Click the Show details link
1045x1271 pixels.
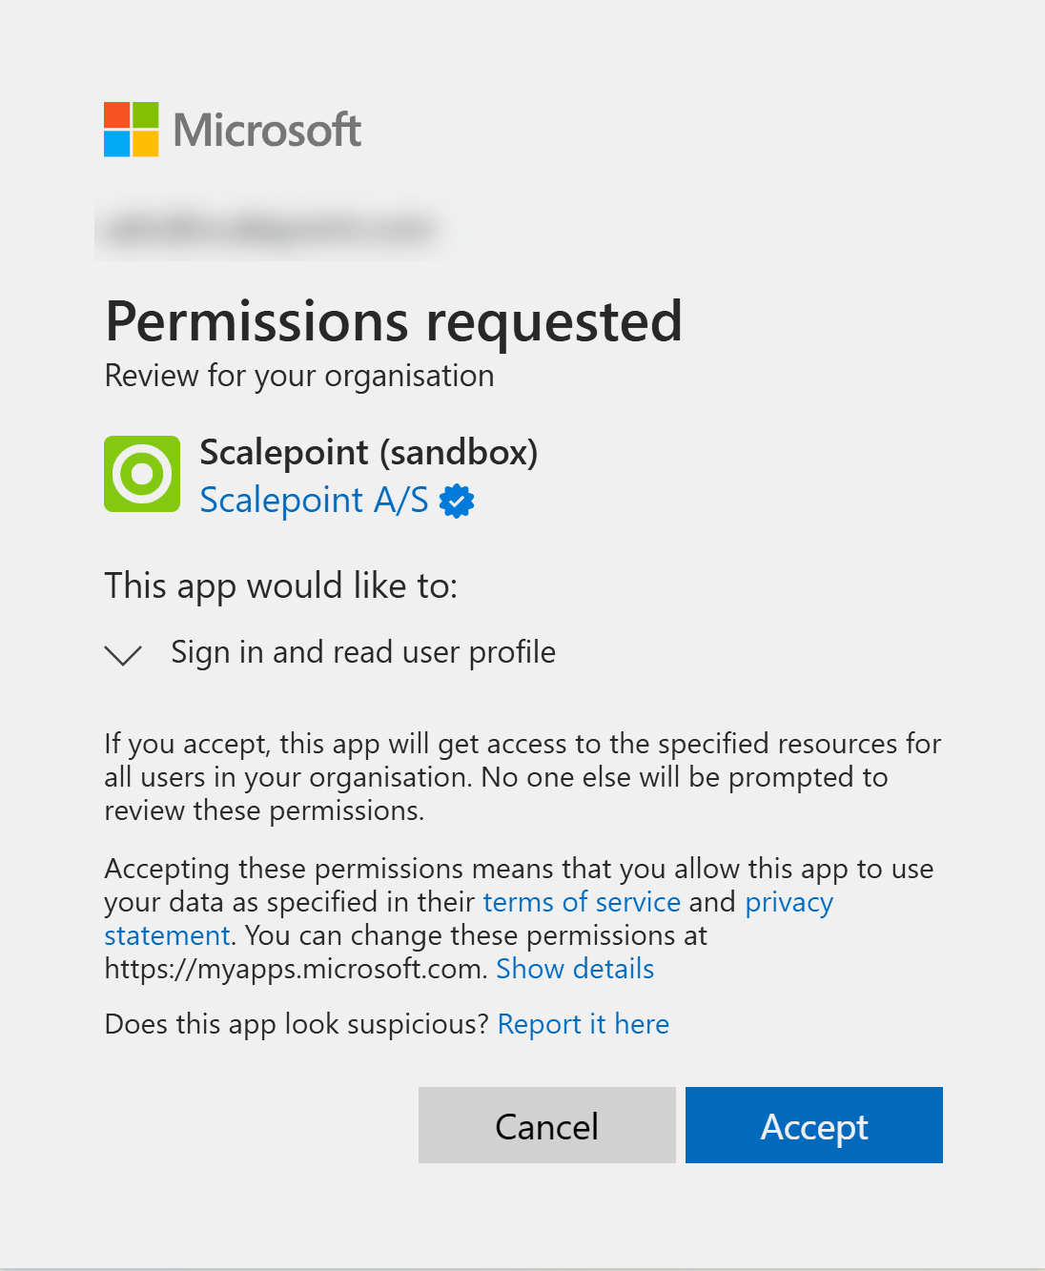coord(575,969)
